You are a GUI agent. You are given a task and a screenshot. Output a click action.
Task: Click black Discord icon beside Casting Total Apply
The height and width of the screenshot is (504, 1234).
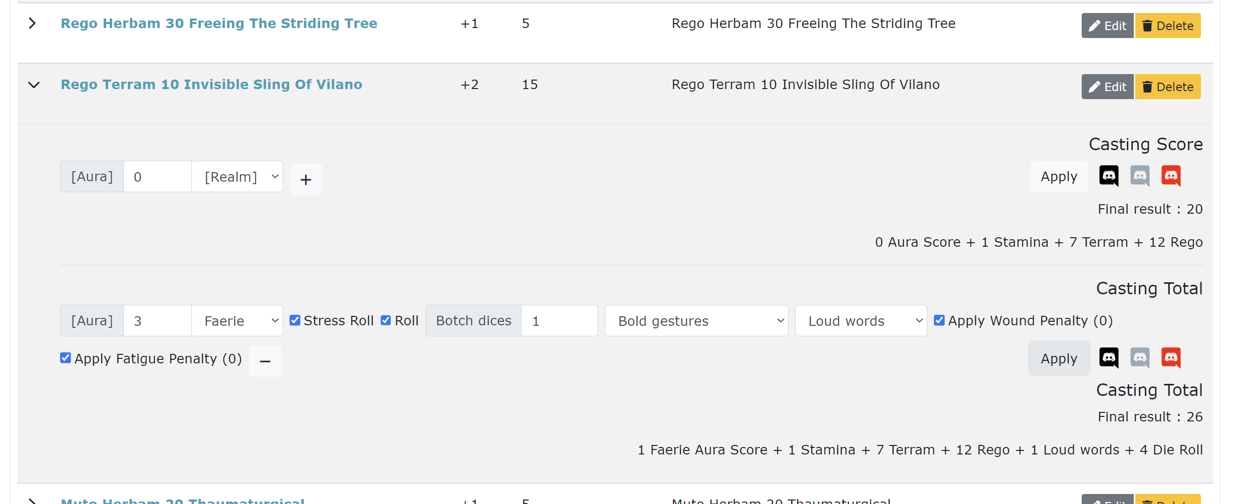point(1109,357)
